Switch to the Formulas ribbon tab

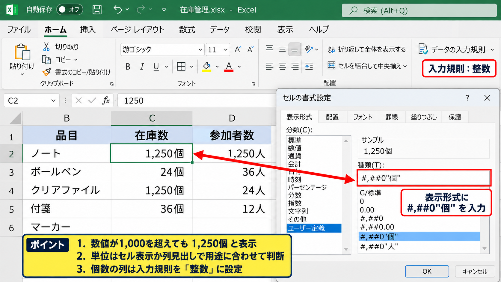[187, 29]
